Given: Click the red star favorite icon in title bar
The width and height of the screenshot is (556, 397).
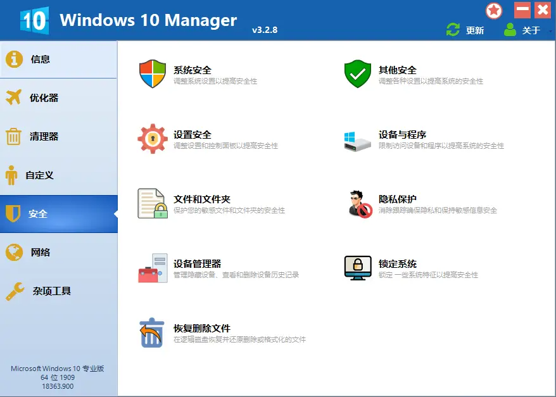Looking at the screenshot, I should click(494, 11).
